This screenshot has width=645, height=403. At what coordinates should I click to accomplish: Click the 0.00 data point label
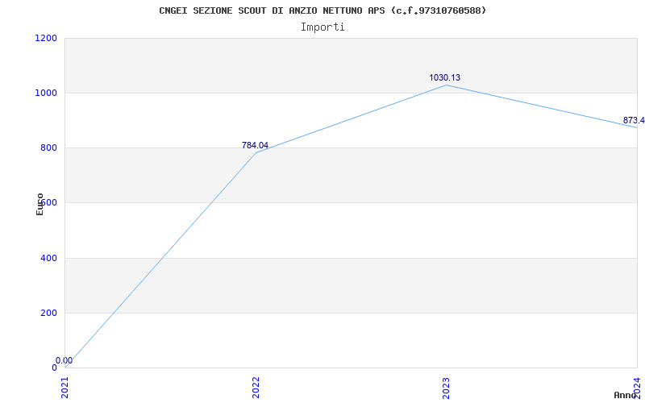coord(64,360)
